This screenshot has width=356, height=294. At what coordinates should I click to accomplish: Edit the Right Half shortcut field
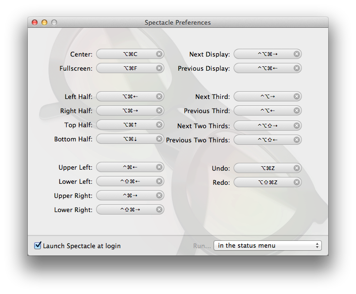(130, 111)
